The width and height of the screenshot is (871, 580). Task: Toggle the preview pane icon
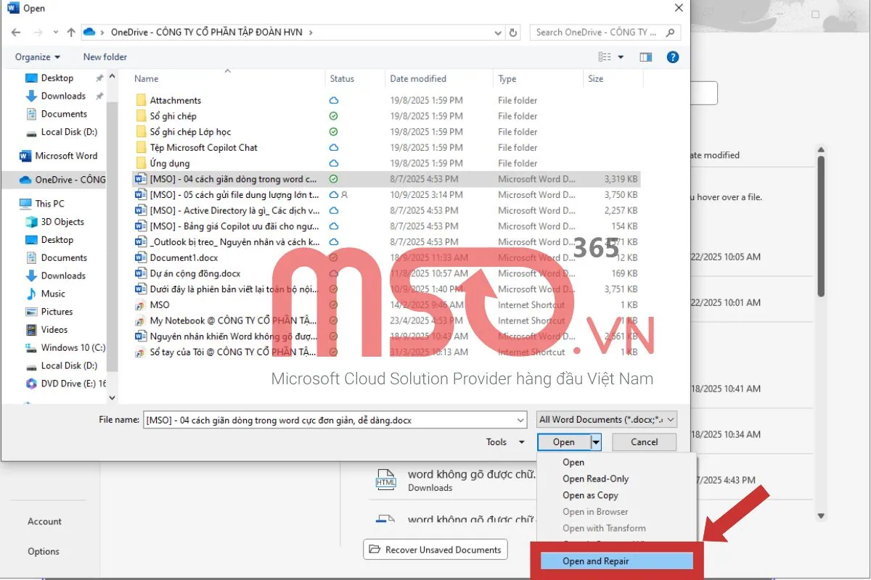pyautogui.click(x=645, y=57)
